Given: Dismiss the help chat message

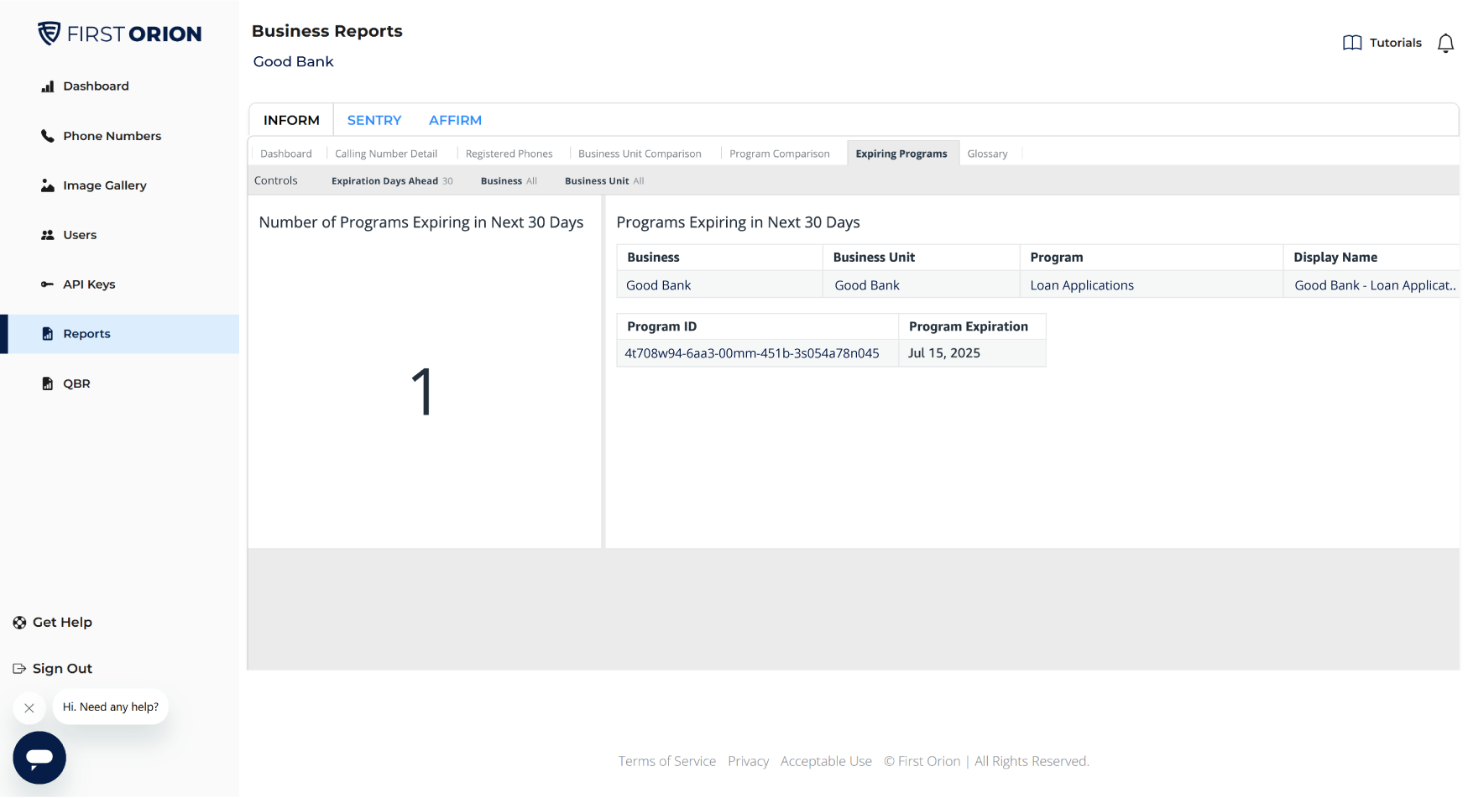Looking at the screenshot, I should point(29,707).
